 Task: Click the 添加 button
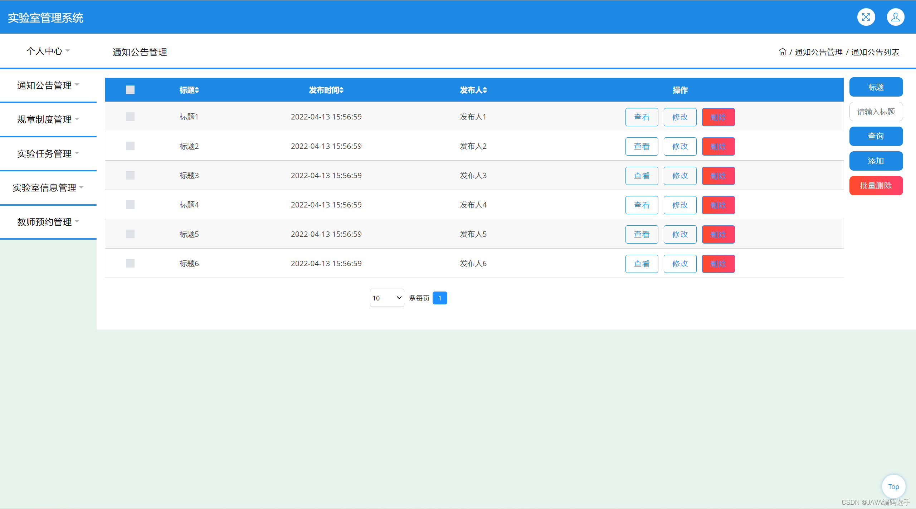click(876, 161)
